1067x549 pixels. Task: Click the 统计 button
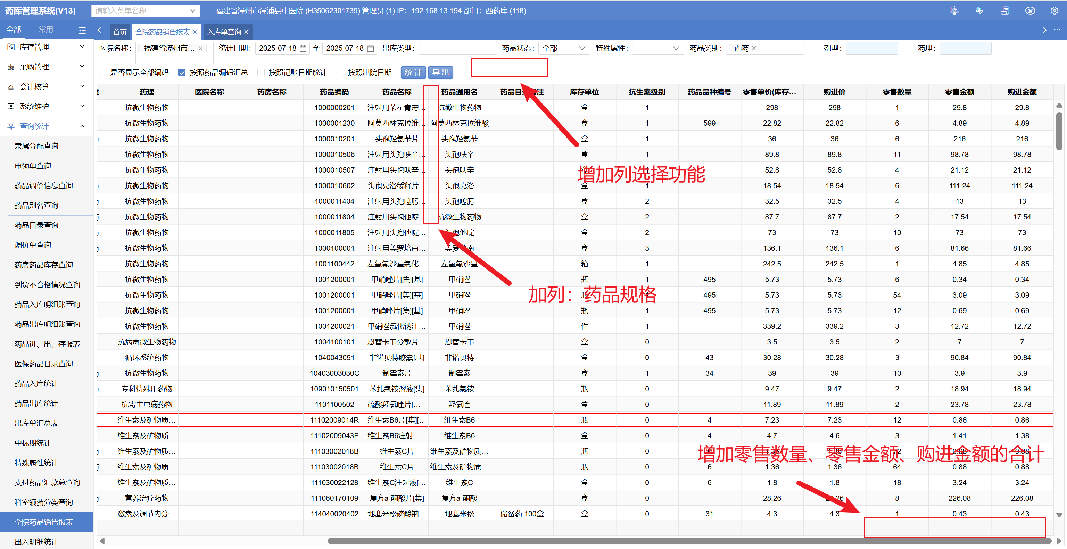click(x=413, y=73)
